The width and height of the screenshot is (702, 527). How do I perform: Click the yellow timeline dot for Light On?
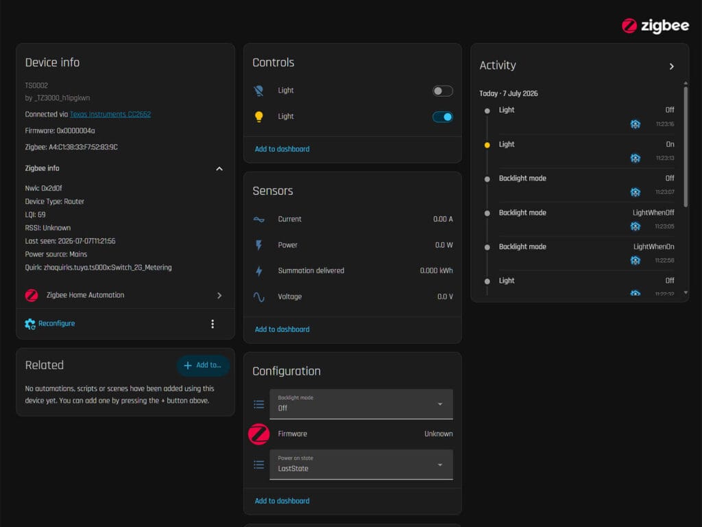click(x=487, y=145)
